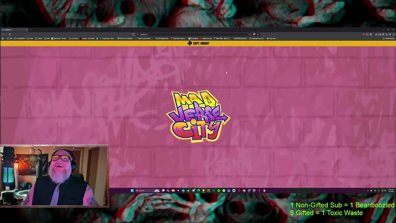Open the Music bookmark folder

[x=30, y=38]
